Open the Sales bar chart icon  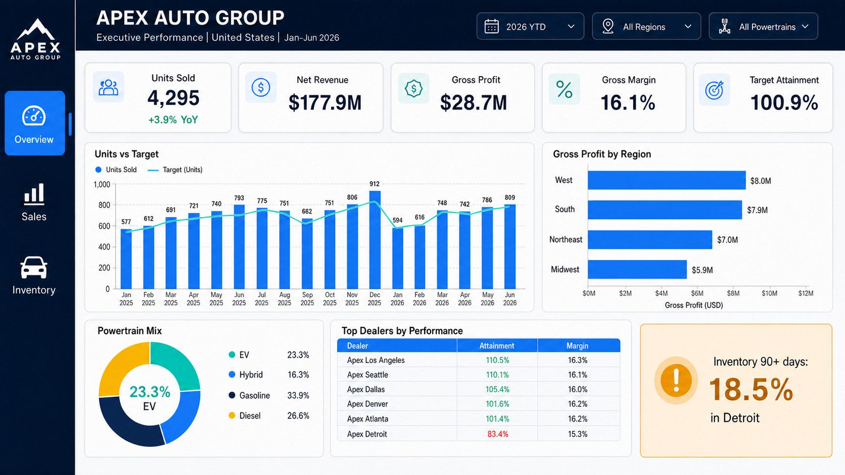coord(34,194)
